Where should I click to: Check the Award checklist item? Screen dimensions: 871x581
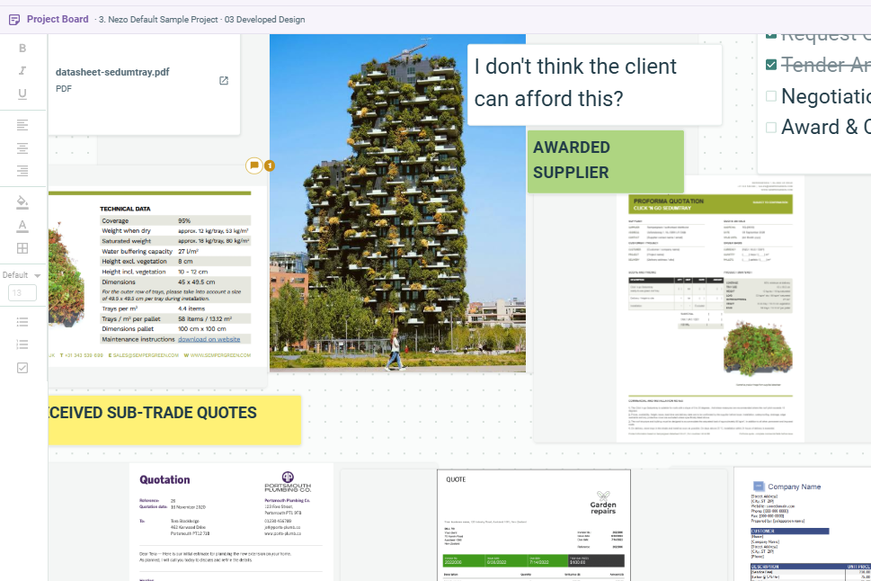pyautogui.click(x=771, y=128)
